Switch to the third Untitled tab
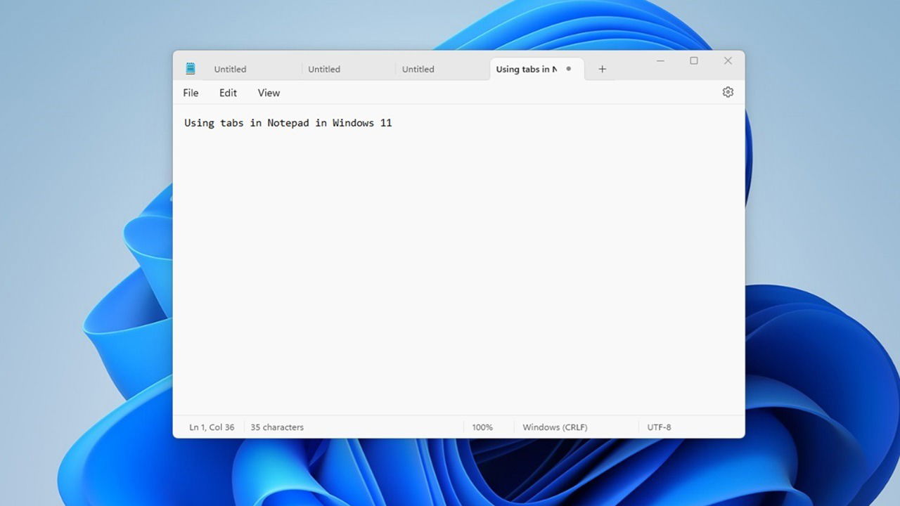This screenshot has width=900, height=506. pyautogui.click(x=418, y=69)
